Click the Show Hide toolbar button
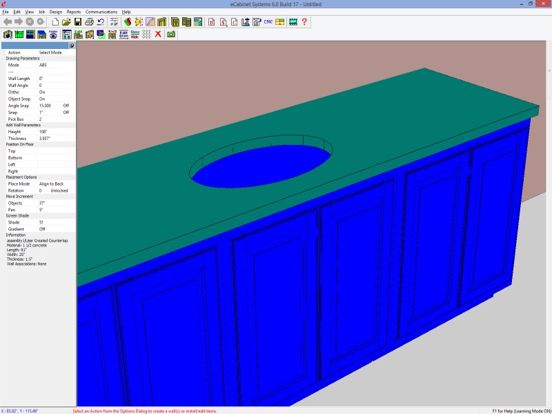This screenshot has height=414, width=552. [135, 34]
